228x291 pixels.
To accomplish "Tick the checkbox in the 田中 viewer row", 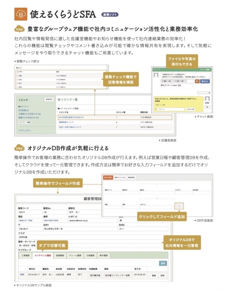I will click(x=18, y=83).
